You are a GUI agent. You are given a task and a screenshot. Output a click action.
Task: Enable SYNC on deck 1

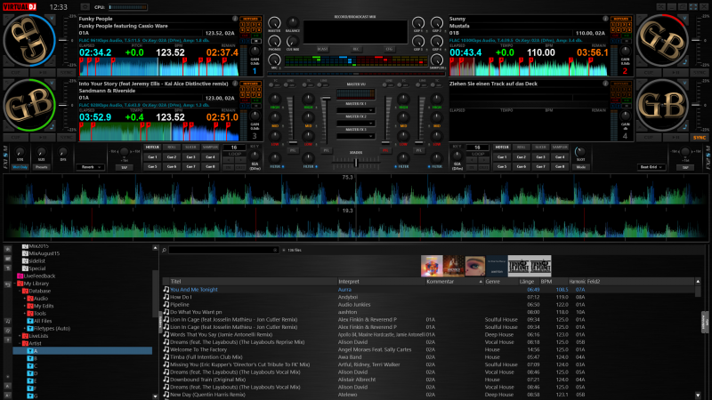pos(67,73)
